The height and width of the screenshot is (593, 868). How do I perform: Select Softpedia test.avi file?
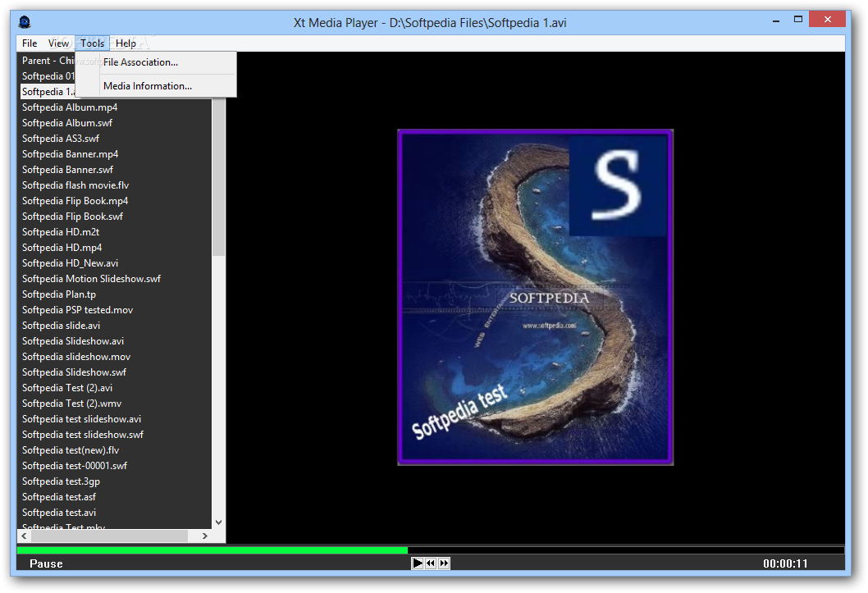pos(59,513)
